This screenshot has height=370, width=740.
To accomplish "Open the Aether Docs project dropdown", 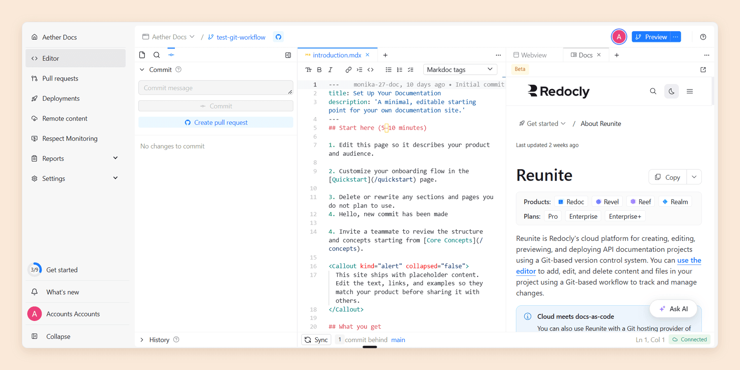I will coord(168,37).
